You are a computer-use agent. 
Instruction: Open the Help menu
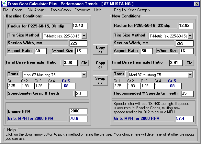(x=98, y=10)
